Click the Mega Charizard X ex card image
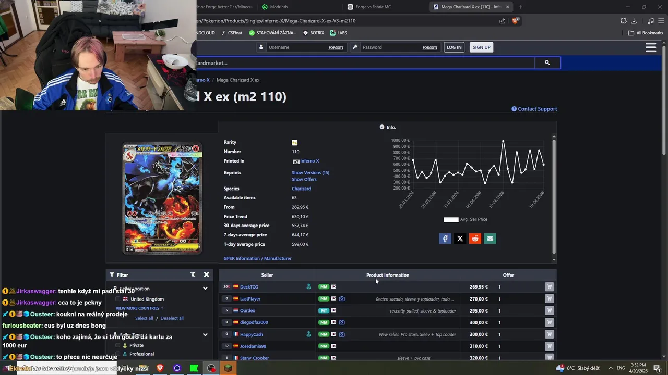Viewport: 668px width, 375px height. [162, 199]
